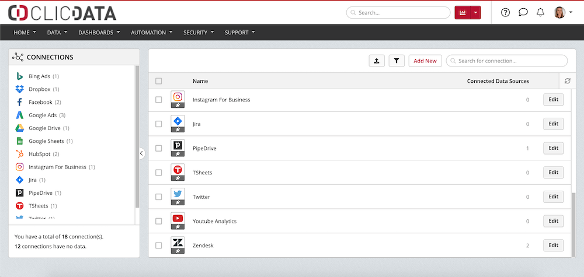Click the upload connection icon
The height and width of the screenshot is (277, 584).
click(377, 61)
